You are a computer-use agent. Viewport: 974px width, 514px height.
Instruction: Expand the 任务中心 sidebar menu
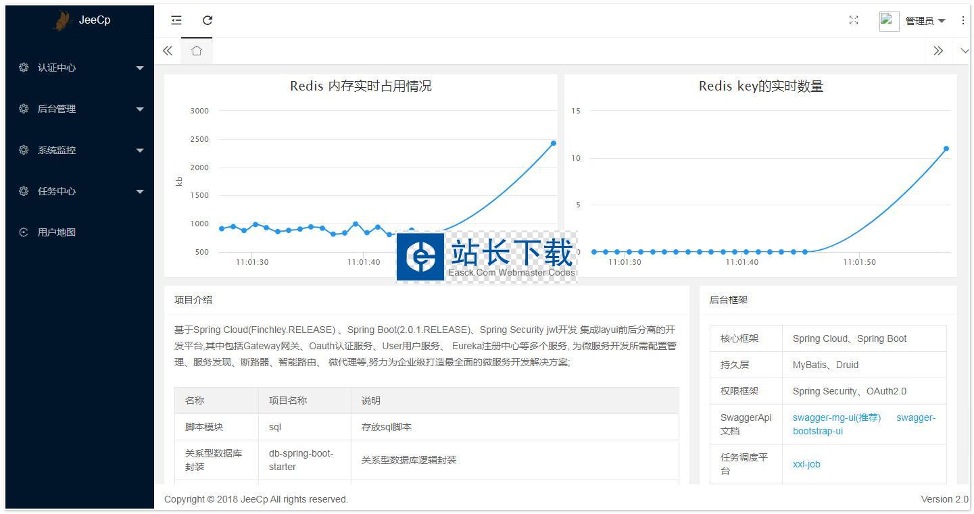coord(80,191)
